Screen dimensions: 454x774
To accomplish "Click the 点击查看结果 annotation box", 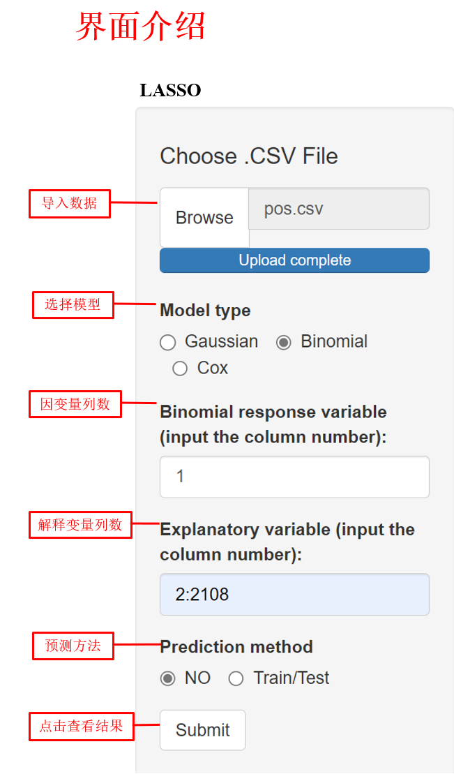I will [81, 726].
